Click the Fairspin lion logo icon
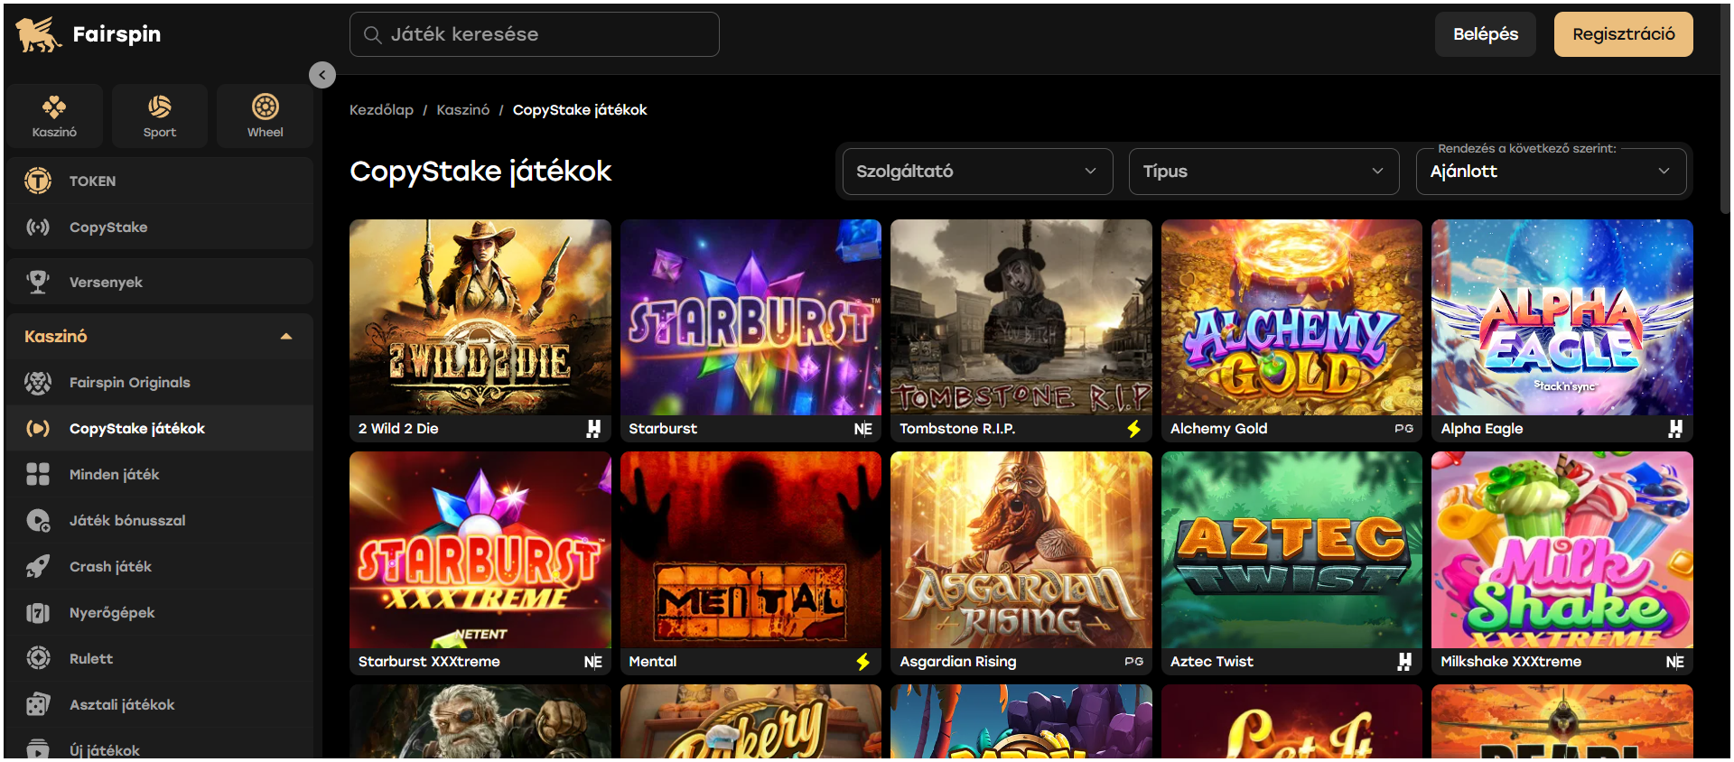 pos(38,34)
